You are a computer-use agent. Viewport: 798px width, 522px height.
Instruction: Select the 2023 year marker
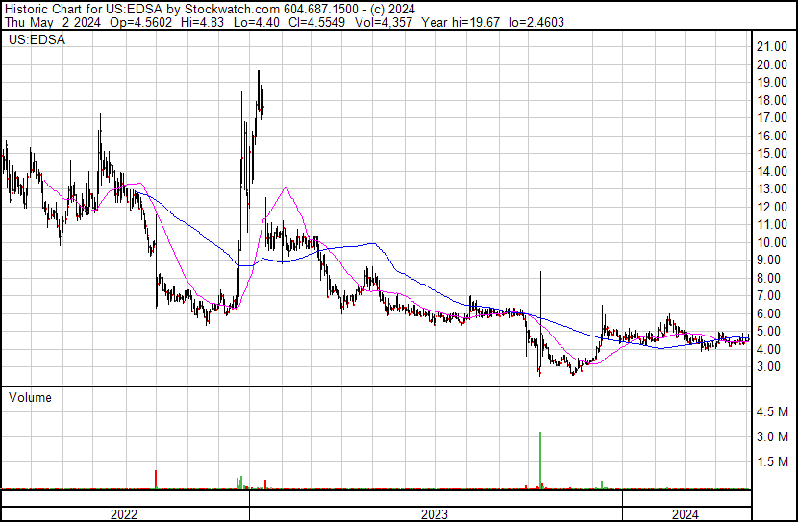[x=435, y=514]
